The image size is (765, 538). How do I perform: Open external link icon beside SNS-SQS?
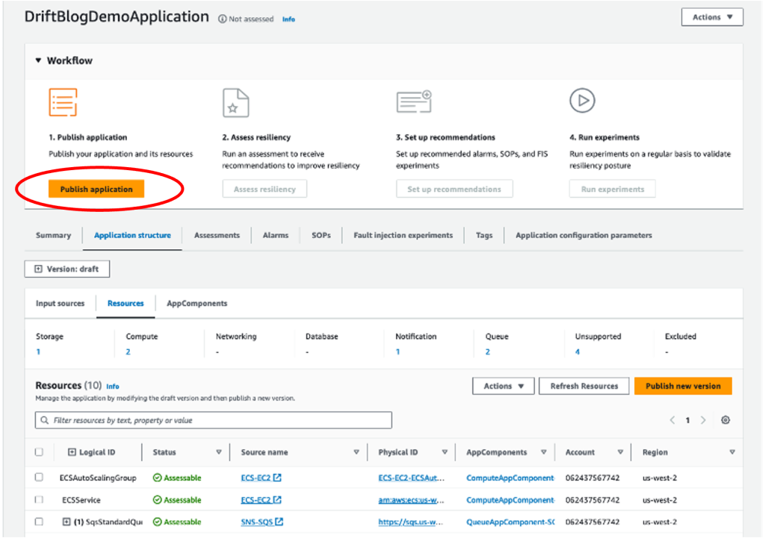279,522
